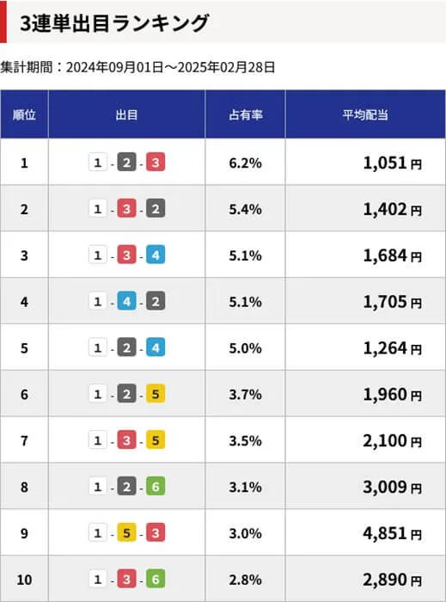Image resolution: width=446 pixels, height=602 pixels.
Task: Click the green 6 badge in rank 10 row
Action: coord(156,579)
